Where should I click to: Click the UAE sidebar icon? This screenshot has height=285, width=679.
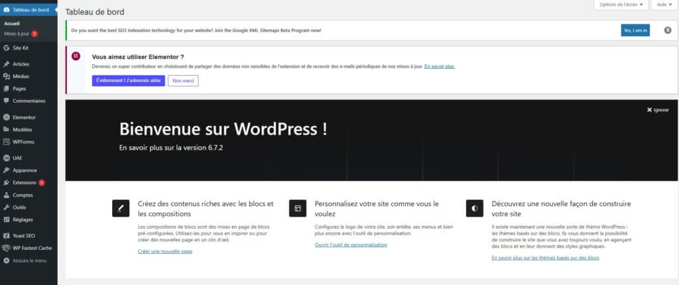point(6,158)
